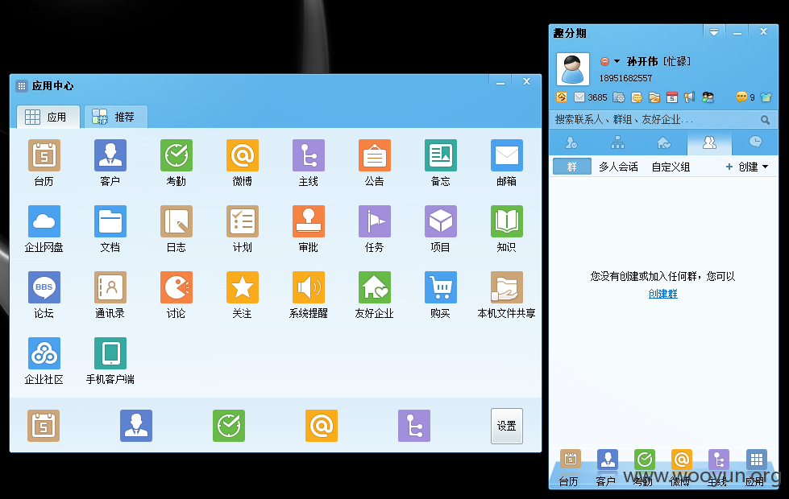Open the 关注 follow app
Image resolution: width=789 pixels, height=499 pixels.
(242, 287)
